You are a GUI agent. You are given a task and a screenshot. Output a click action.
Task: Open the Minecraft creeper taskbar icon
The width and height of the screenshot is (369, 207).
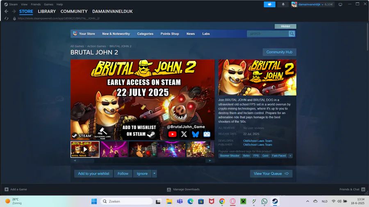tap(243, 201)
